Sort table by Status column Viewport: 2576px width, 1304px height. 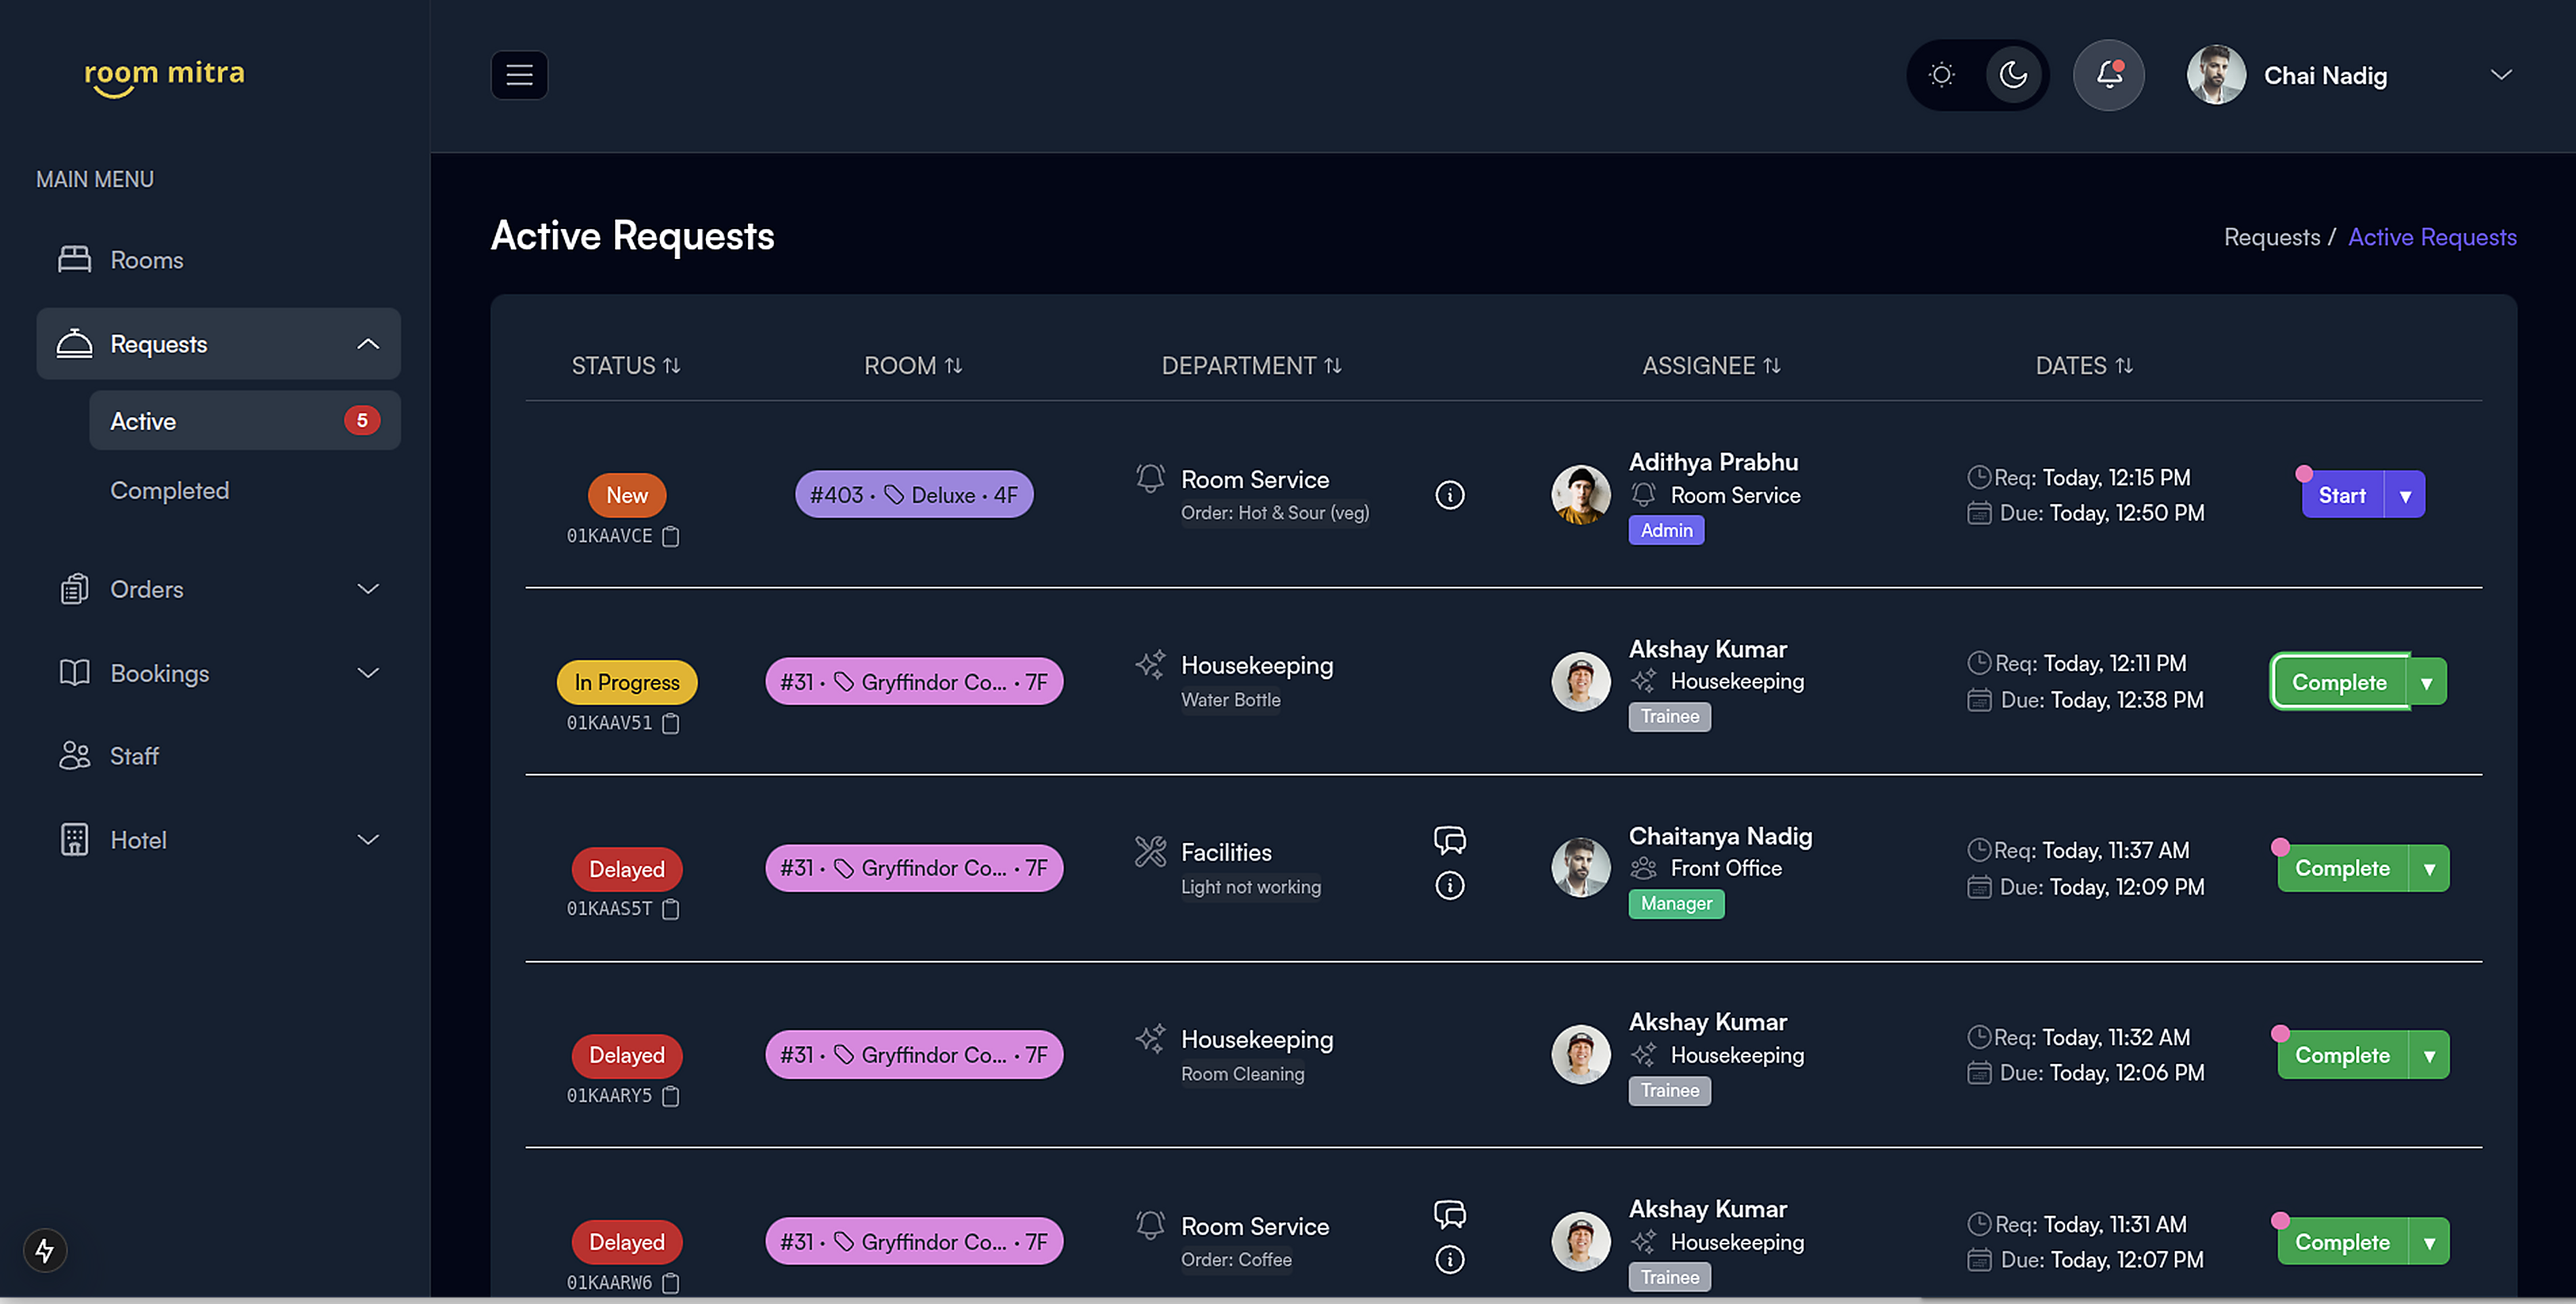tap(625, 366)
